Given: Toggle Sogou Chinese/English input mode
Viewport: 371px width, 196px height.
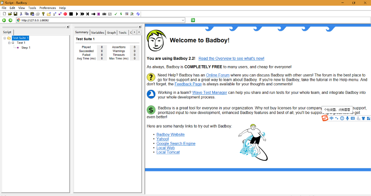Looking at the screenshot, I should [332, 118].
